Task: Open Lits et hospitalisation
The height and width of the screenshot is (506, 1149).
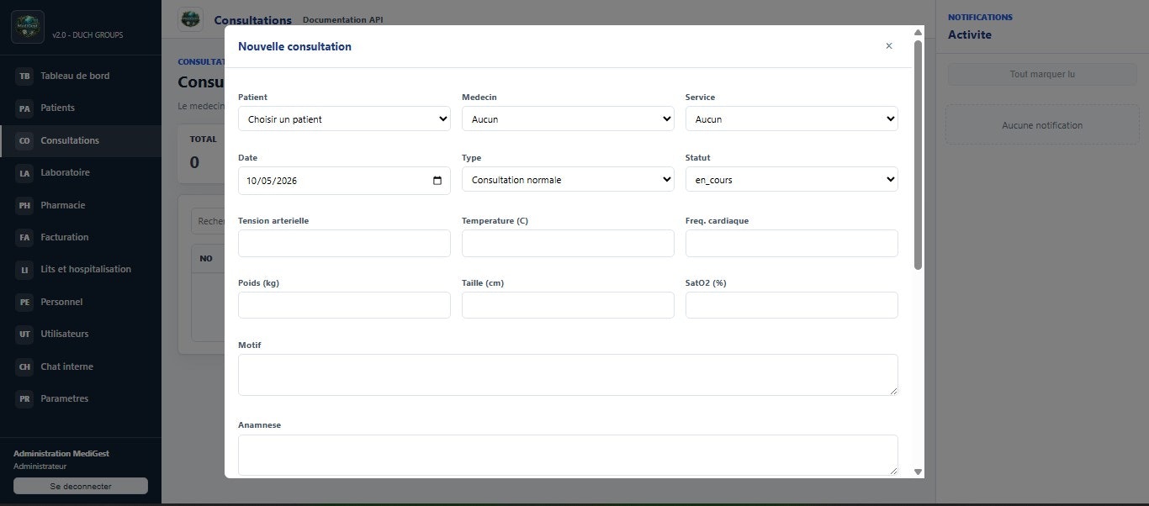Action: pos(81,270)
